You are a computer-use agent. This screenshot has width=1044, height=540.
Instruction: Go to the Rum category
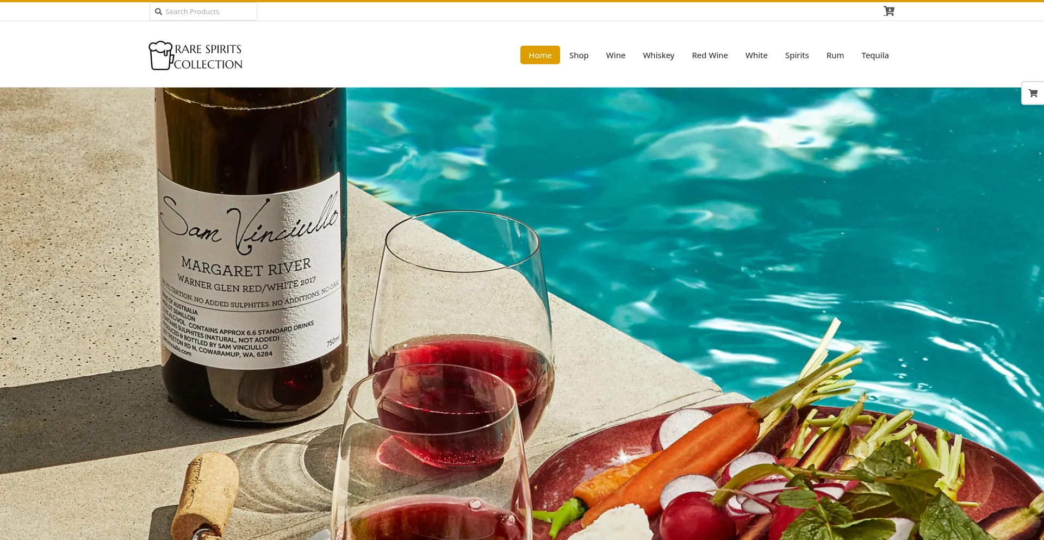[x=835, y=55]
